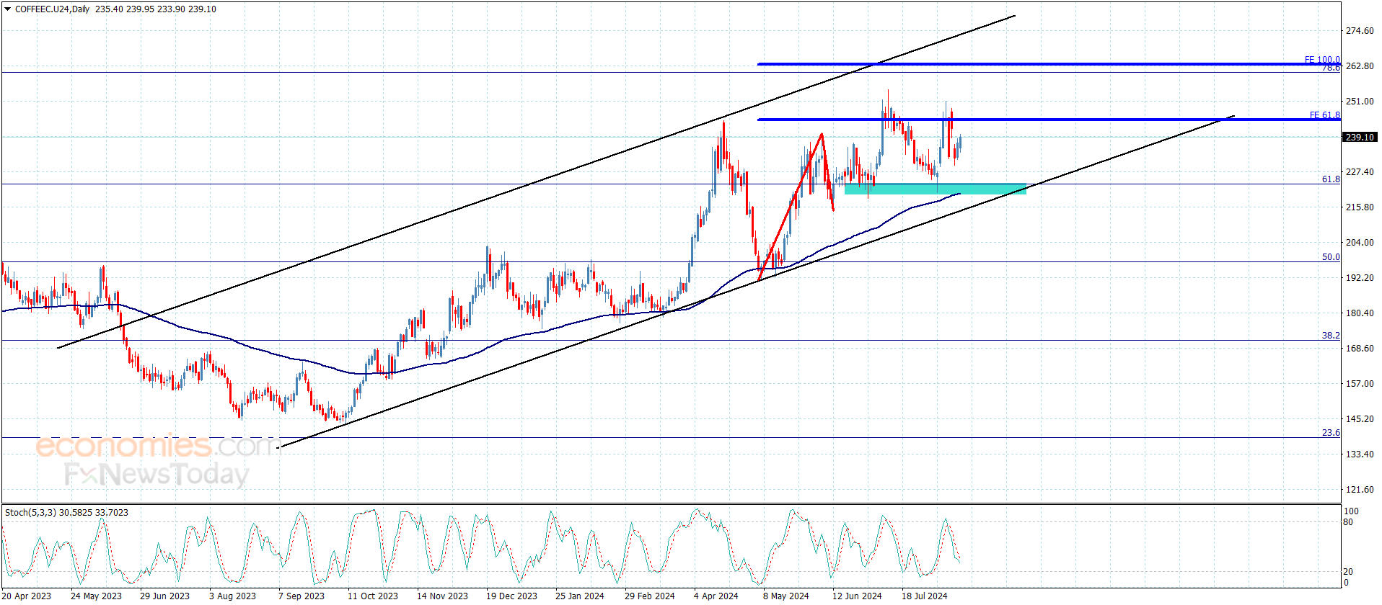Select the 38.2 Fibonacci level label

(x=1331, y=336)
